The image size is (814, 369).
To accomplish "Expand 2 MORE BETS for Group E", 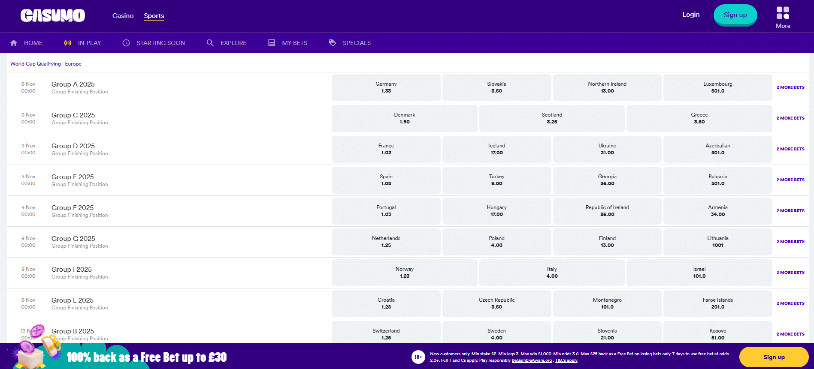I will coord(790,180).
